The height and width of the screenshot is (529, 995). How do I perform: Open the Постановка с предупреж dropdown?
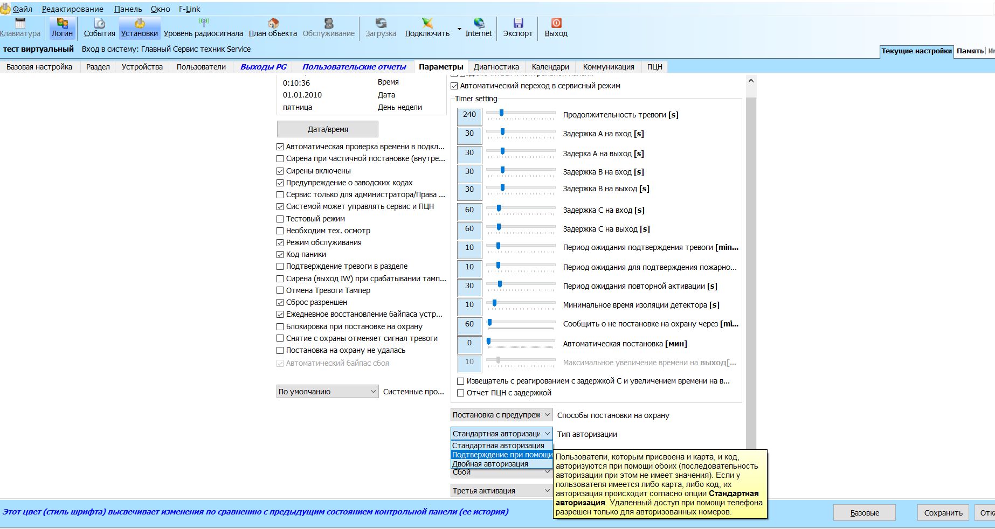(502, 415)
